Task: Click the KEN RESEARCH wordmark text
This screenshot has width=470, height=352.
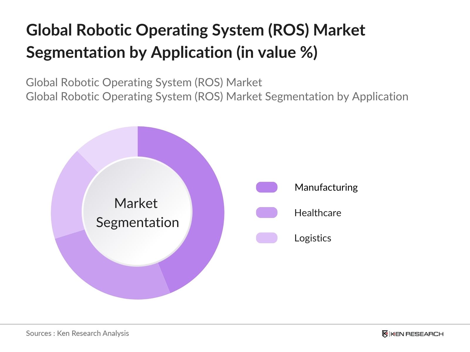Action: coord(417,334)
